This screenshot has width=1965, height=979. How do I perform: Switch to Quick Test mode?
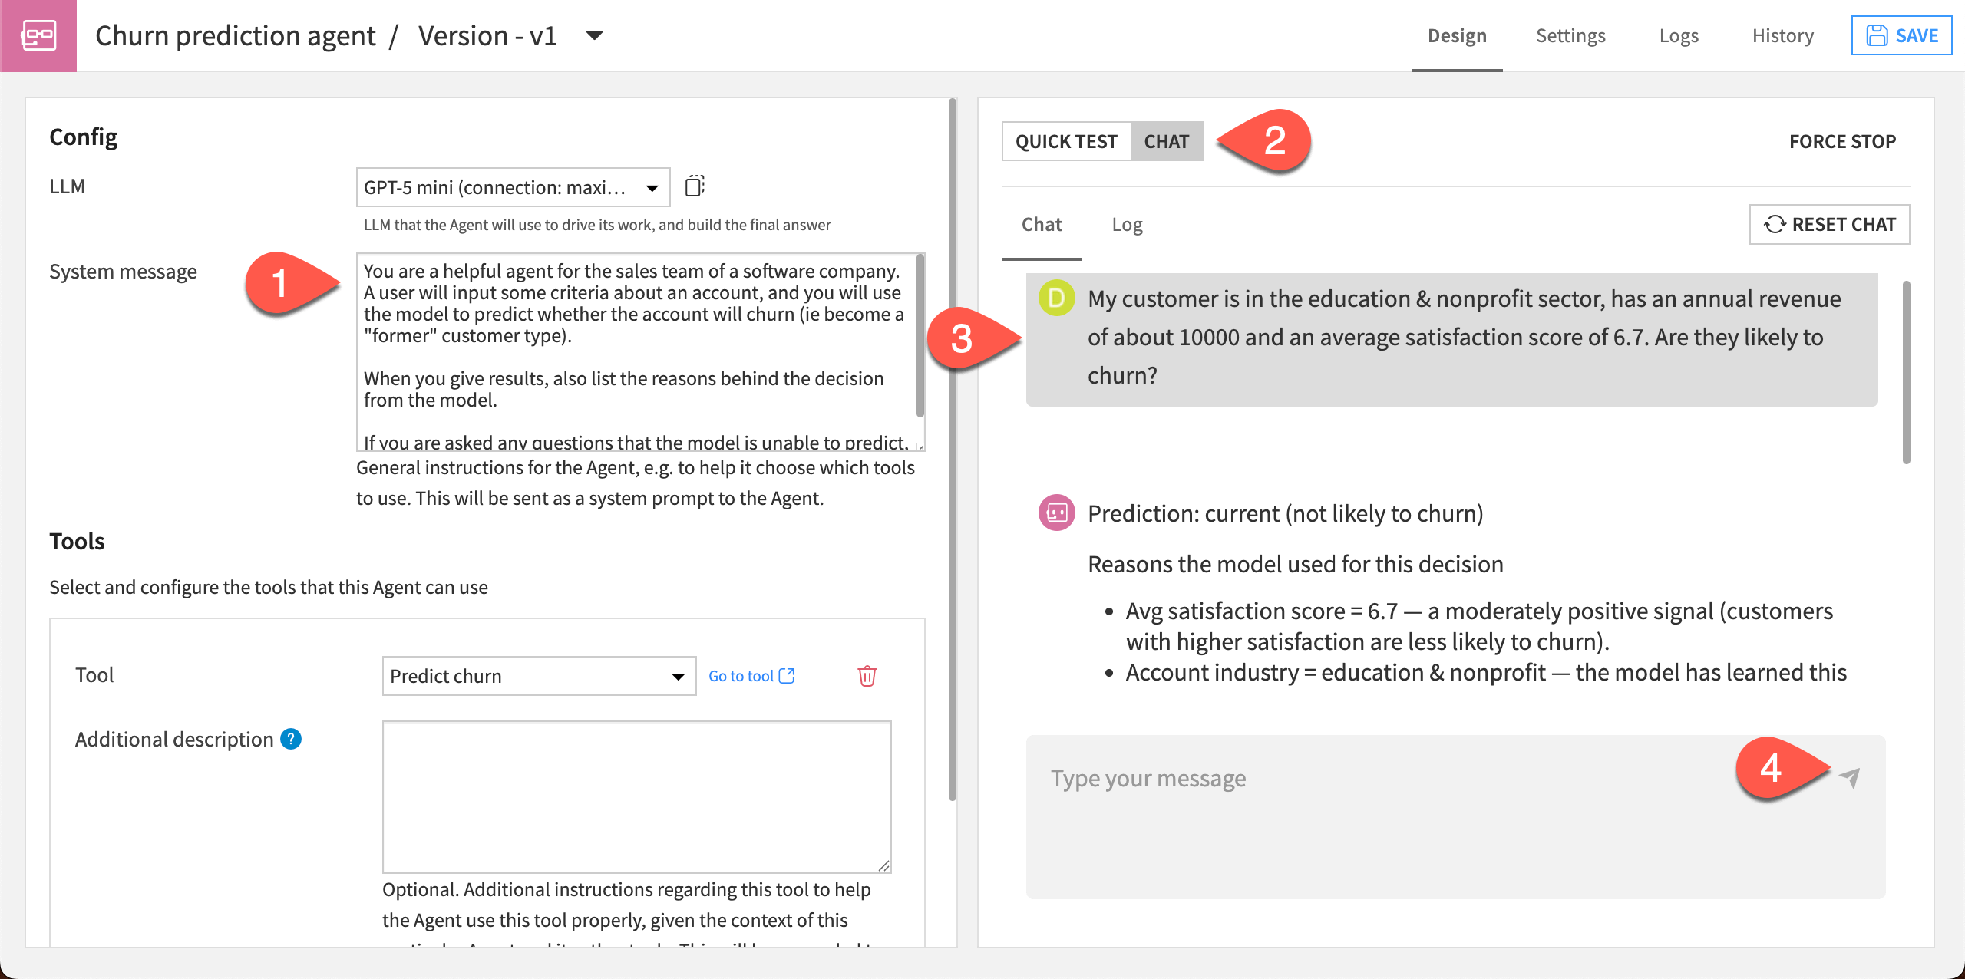coord(1065,141)
